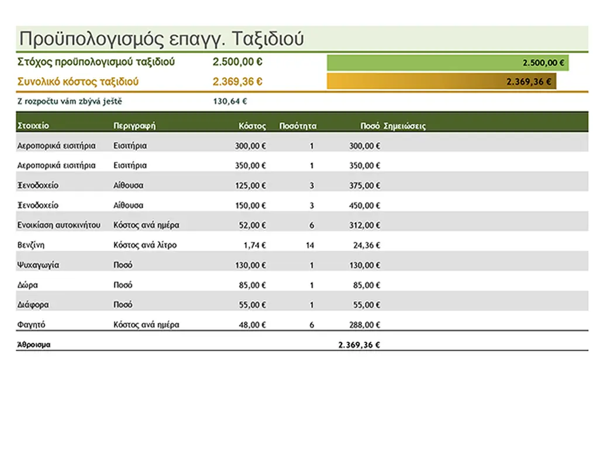
Task: Select the text 'Z rozpočtu vám zbývá ještě'
Action: [70, 102]
